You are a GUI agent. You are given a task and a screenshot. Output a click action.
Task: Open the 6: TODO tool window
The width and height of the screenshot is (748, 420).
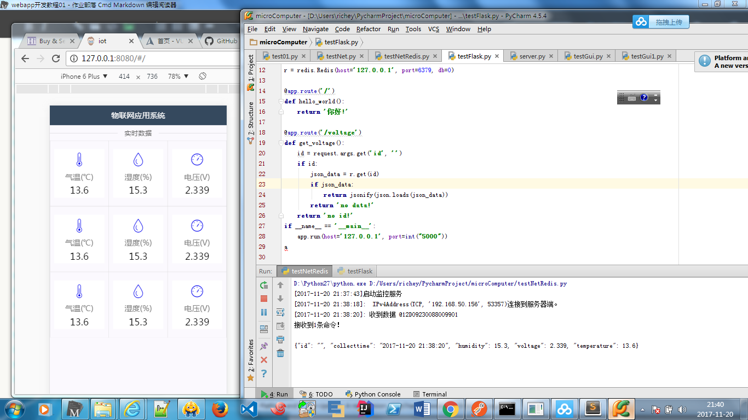pyautogui.click(x=316, y=394)
